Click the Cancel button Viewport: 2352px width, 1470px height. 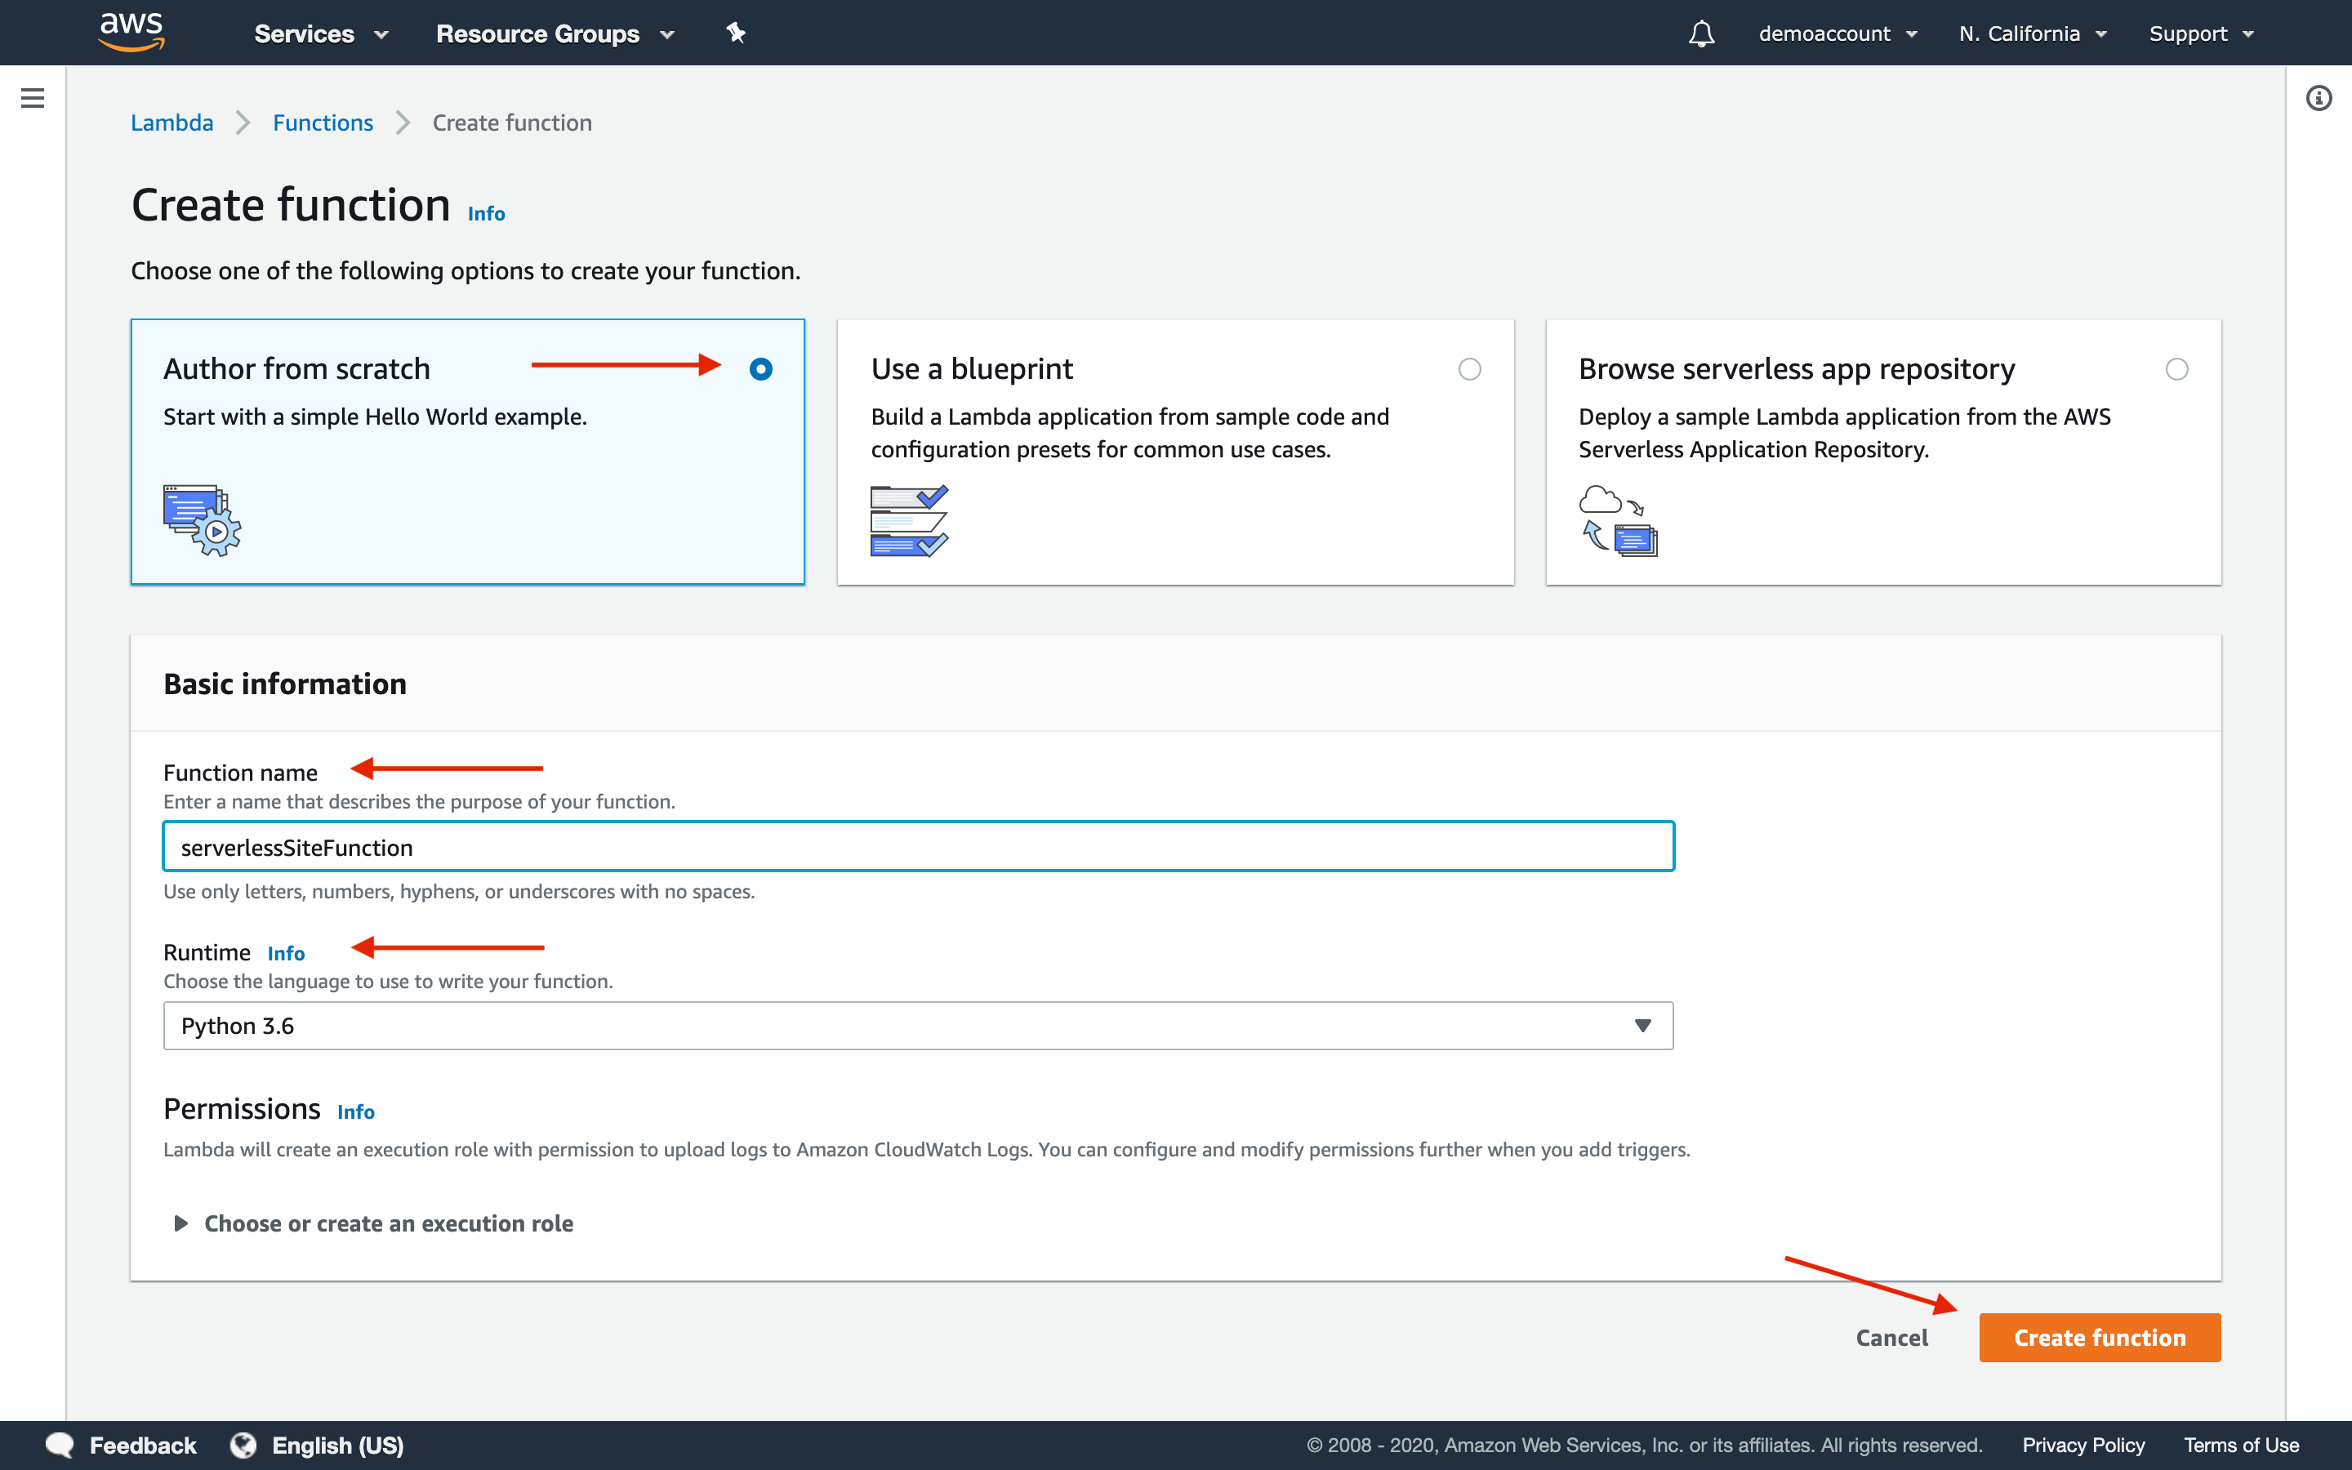click(x=1891, y=1336)
